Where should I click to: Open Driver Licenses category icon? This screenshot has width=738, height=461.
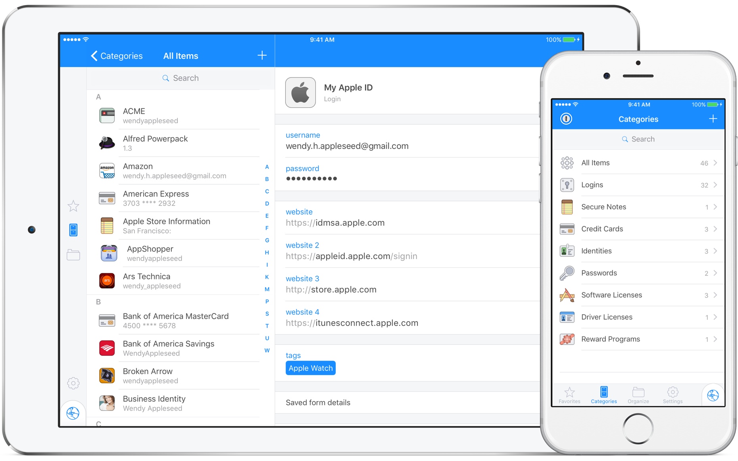567,317
